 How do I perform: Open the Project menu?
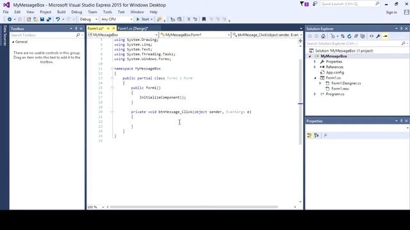(x=45, y=12)
